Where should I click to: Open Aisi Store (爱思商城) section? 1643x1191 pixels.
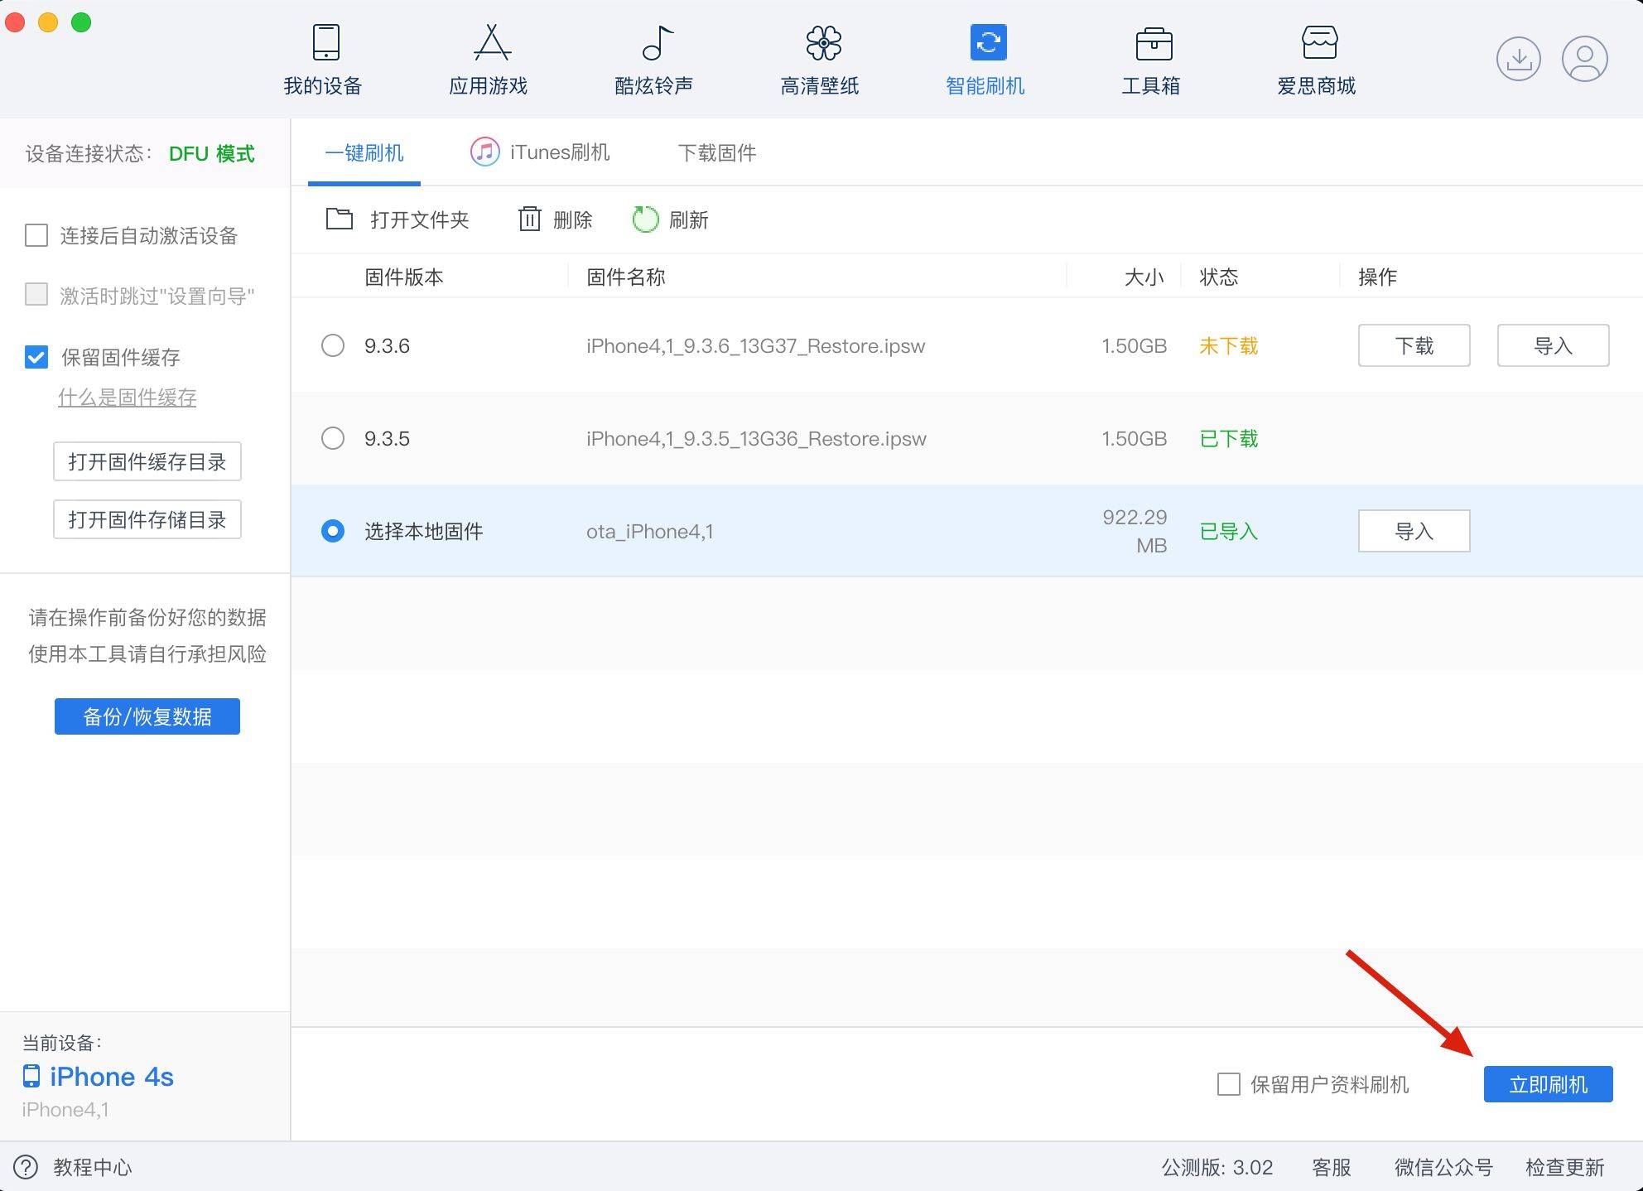(1317, 60)
